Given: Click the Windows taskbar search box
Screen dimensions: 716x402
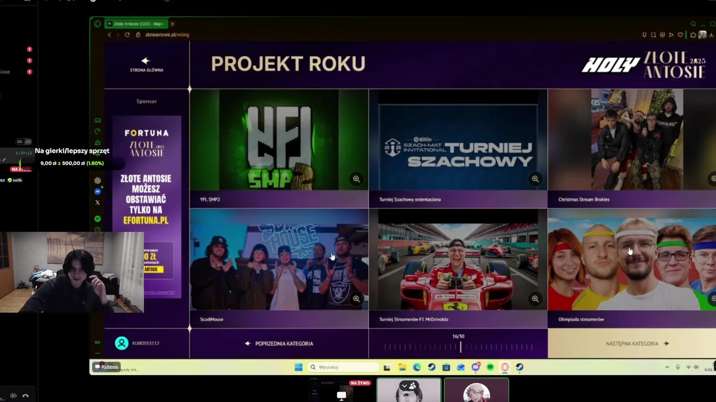Looking at the screenshot, I should 344,367.
